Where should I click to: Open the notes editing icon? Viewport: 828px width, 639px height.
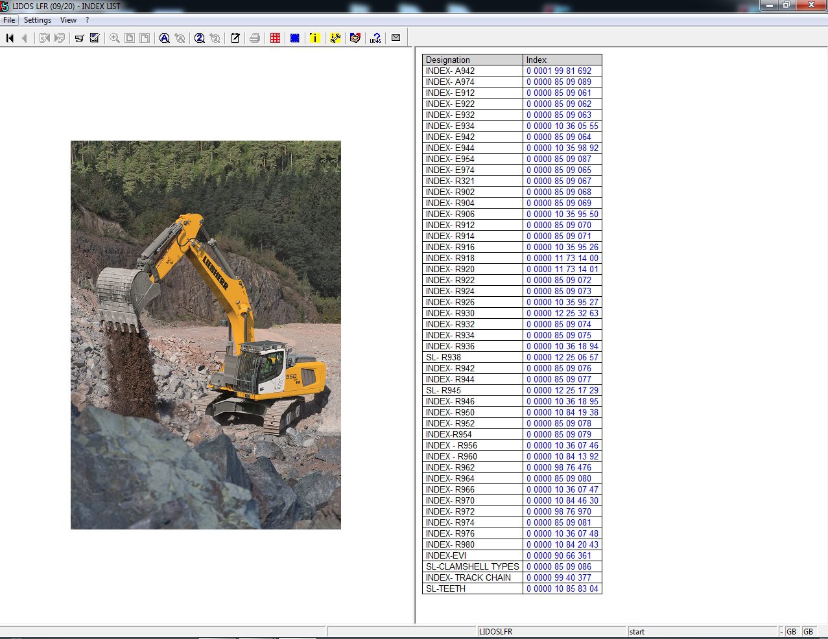[235, 38]
